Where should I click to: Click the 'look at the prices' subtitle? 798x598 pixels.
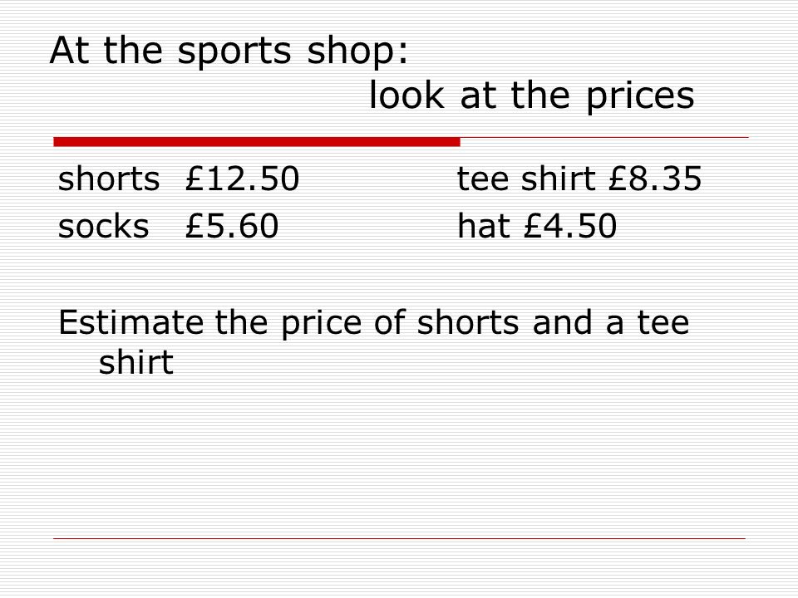pos(531,96)
